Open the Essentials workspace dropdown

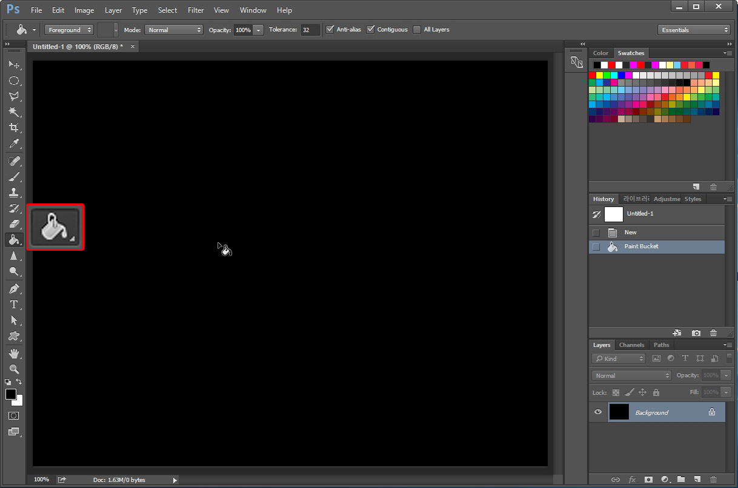(694, 30)
